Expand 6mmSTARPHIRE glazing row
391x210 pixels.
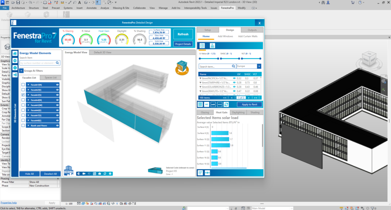coord(200,83)
